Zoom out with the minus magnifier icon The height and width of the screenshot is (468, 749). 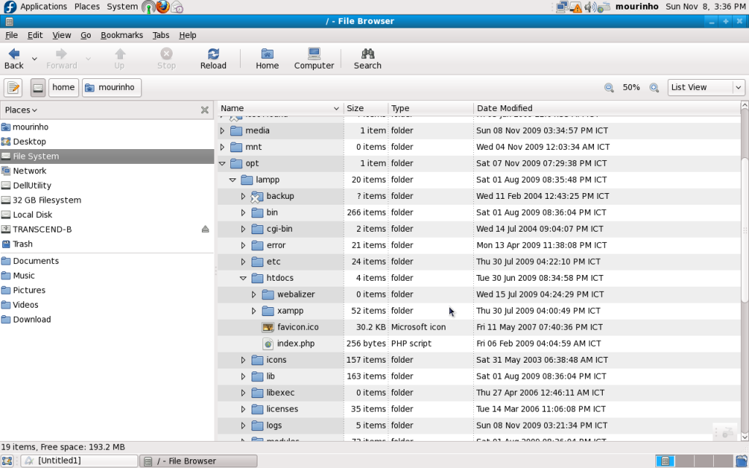point(609,88)
